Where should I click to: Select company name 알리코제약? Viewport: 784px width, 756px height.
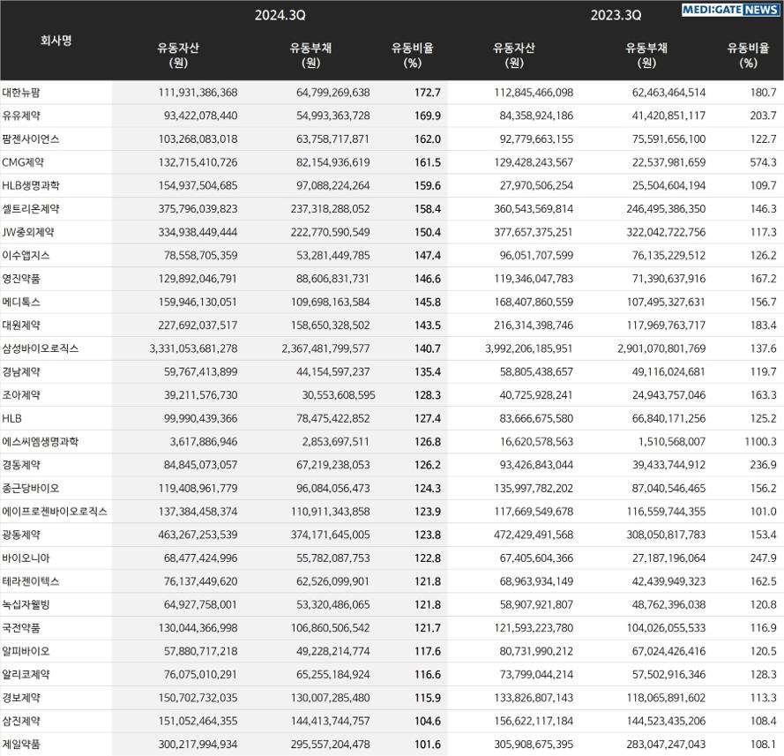tap(26, 675)
